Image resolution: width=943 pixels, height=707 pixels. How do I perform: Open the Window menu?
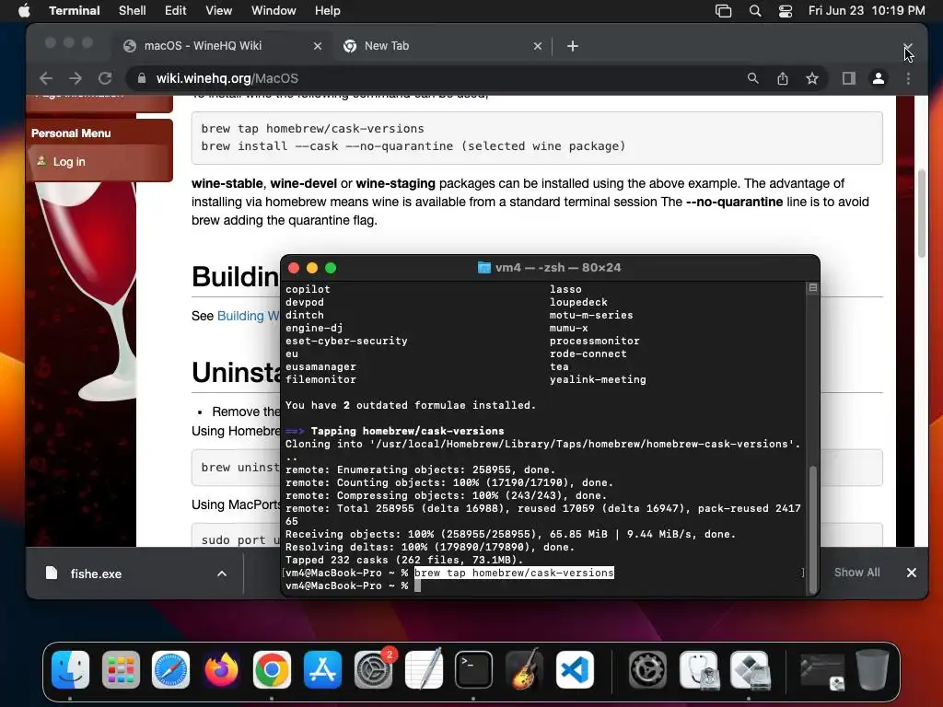point(273,11)
